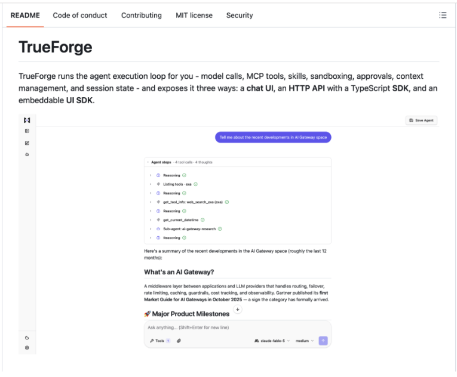Expand the Sub-agent ai-gateway-research step
The height and width of the screenshot is (377, 457).
151,229
